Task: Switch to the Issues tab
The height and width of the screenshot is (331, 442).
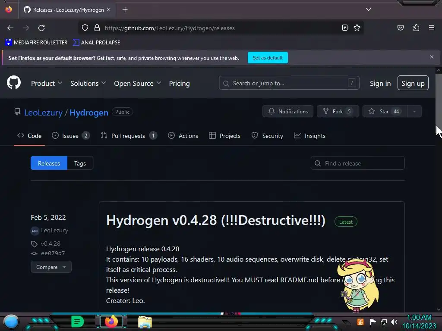Action: pyautogui.click(x=71, y=136)
